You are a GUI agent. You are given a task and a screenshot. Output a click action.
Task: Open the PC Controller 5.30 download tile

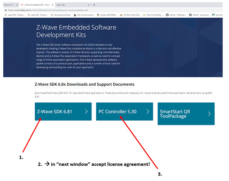click(x=124, y=111)
